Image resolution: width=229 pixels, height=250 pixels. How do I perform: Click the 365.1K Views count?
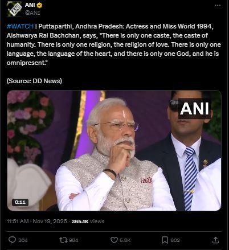[x=88, y=222]
